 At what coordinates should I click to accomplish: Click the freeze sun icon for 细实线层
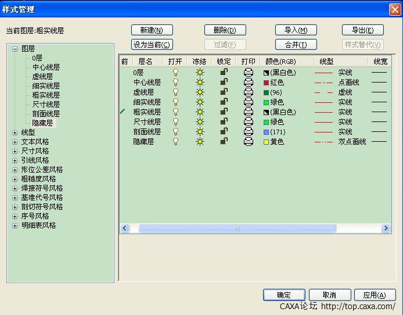coord(200,102)
